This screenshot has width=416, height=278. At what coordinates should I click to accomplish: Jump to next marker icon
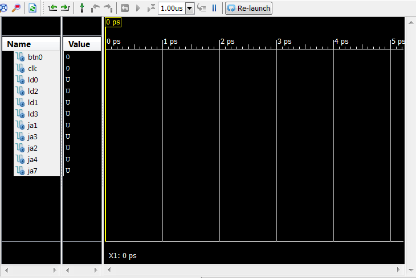(108, 8)
